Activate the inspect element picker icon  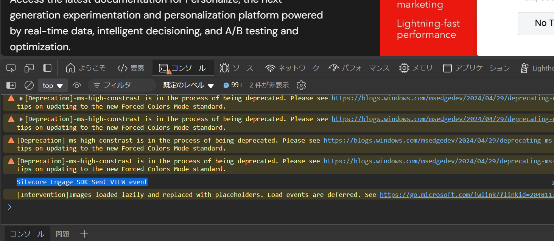(11, 68)
